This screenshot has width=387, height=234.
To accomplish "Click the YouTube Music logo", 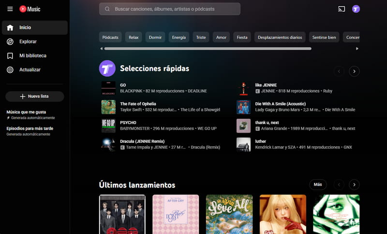I will point(30,9).
